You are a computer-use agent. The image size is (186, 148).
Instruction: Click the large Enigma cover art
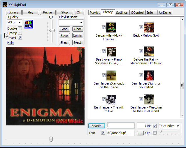click(45, 86)
